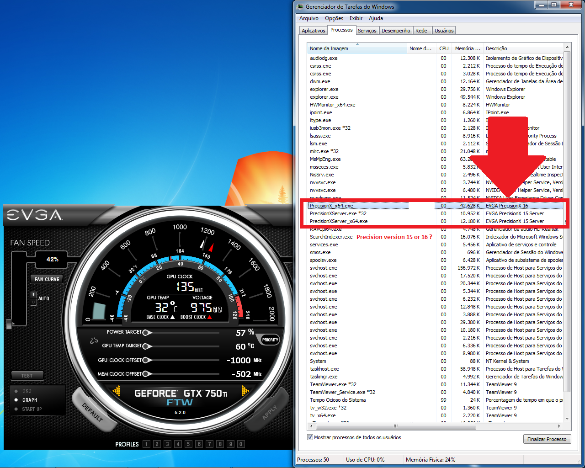This screenshot has width=585, height=468.
Task: Sort by 'Nome d...' user column header
Action: pyautogui.click(x=421, y=48)
